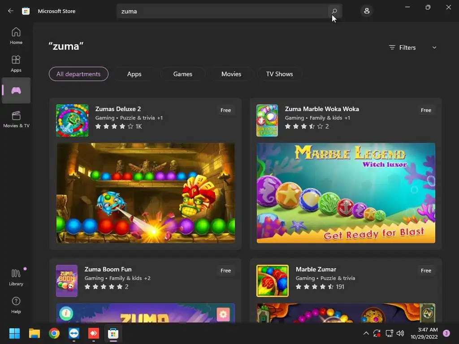
Task: Go back with the arrow in title bar
Action: coord(11,11)
